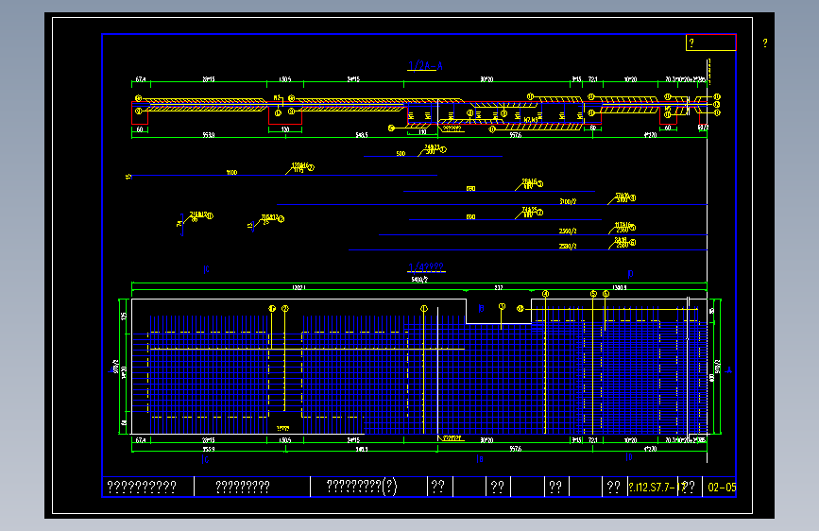The image size is (819, 531).
Task: Click the 1100 rebar length label
Action: coord(231,172)
